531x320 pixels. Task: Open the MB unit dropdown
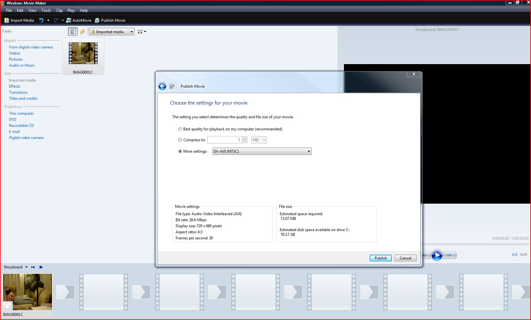click(259, 140)
